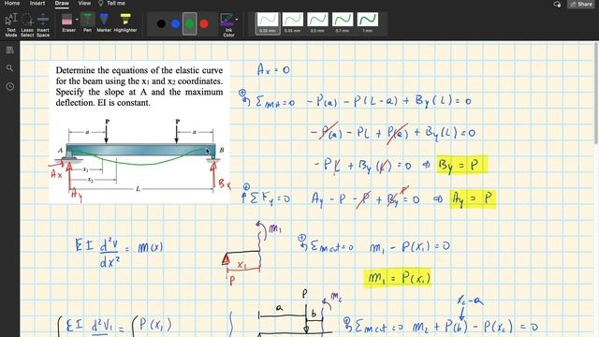Open the Eraser options dropdown arrow
Viewport: 599px width, 337px height.
tap(77, 19)
